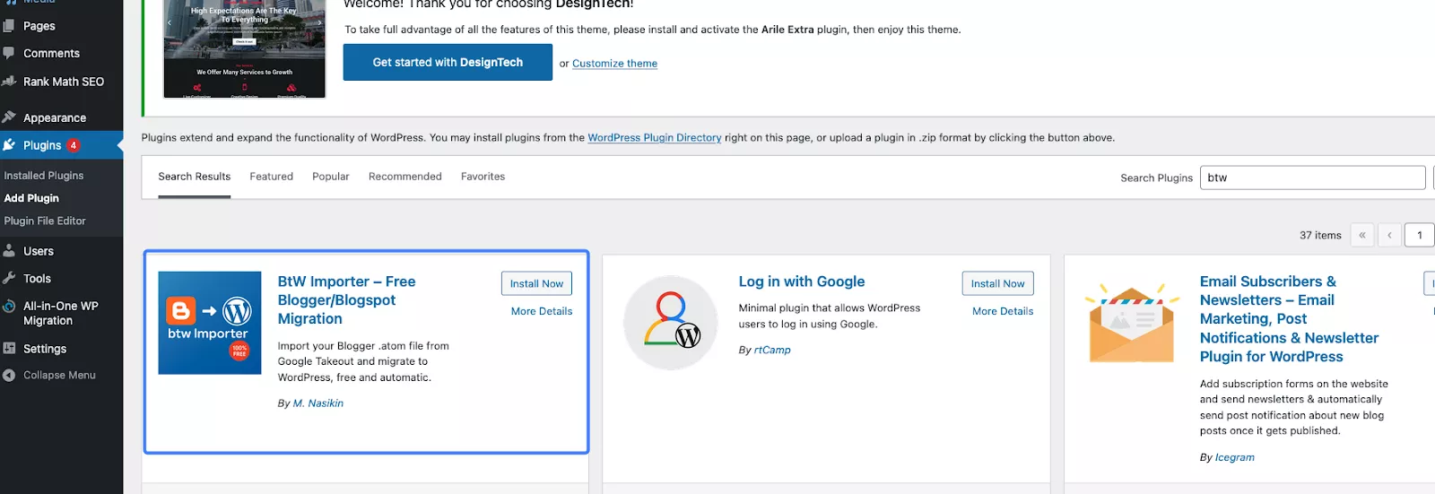
Task: Open Installed Plugins submenu item
Action: pyautogui.click(x=44, y=176)
